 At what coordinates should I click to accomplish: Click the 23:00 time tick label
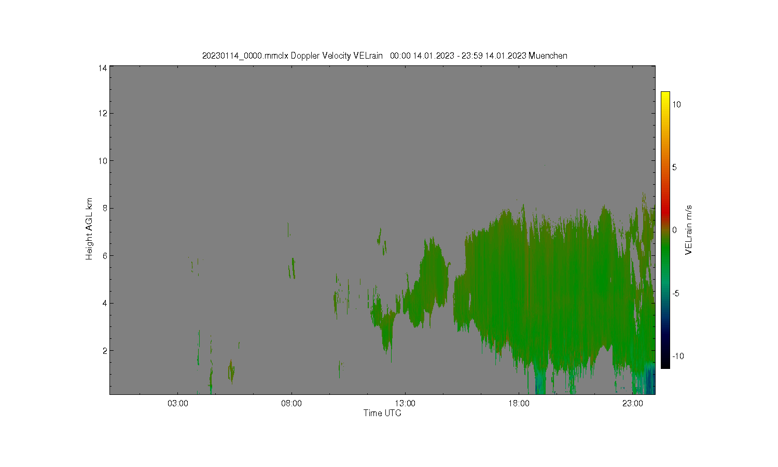[x=632, y=404]
